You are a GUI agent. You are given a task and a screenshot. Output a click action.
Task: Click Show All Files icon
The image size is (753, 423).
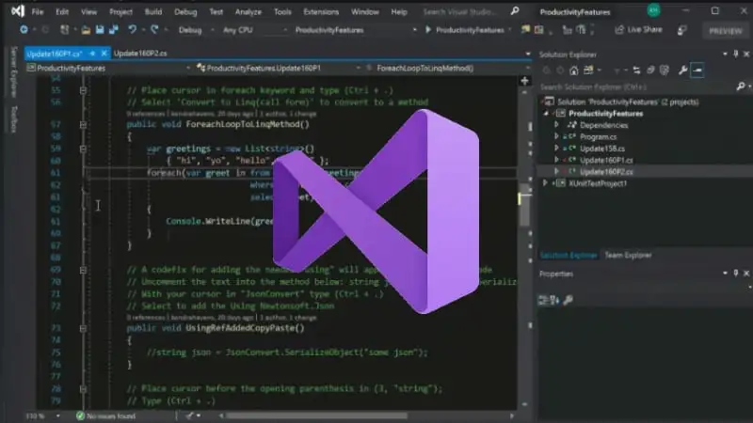coord(665,70)
